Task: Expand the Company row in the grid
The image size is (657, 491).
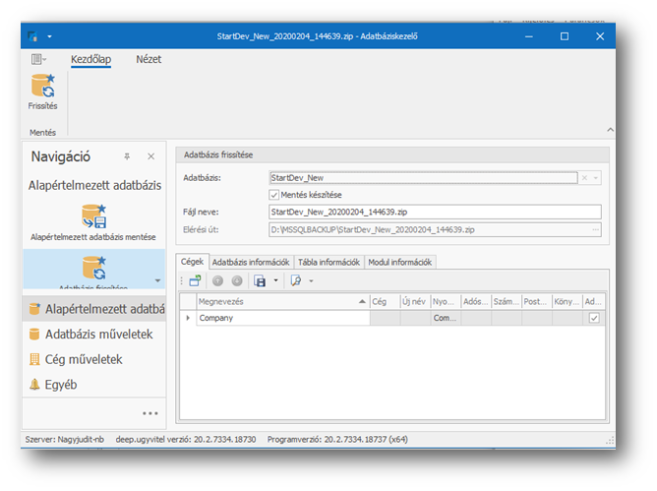Action: tap(188, 318)
